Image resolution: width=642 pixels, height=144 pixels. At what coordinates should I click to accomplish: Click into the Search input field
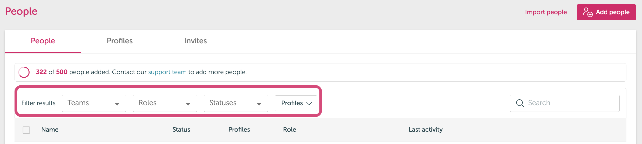(x=565, y=103)
